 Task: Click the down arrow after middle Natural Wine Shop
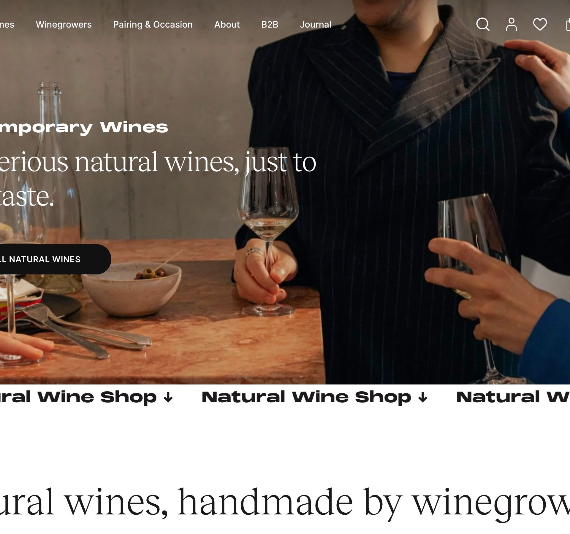422,398
